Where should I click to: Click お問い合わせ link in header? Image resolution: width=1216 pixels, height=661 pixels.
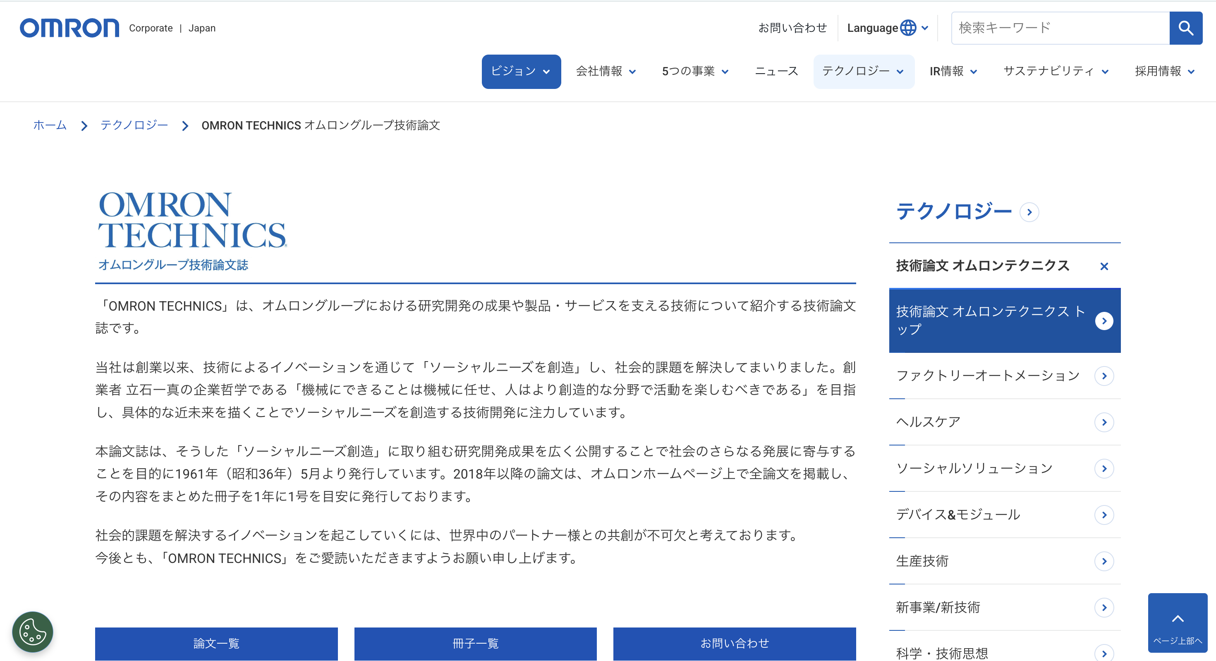(792, 28)
